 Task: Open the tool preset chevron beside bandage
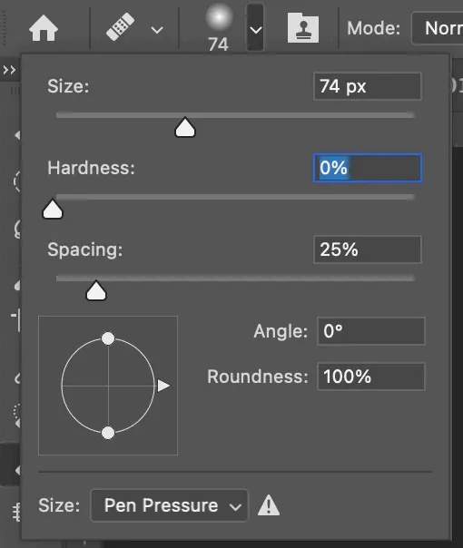point(157,30)
